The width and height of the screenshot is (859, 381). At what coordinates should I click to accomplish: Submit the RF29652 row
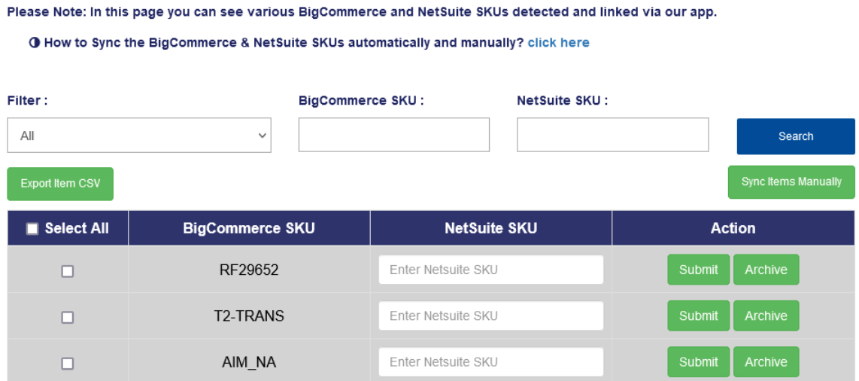(x=698, y=270)
